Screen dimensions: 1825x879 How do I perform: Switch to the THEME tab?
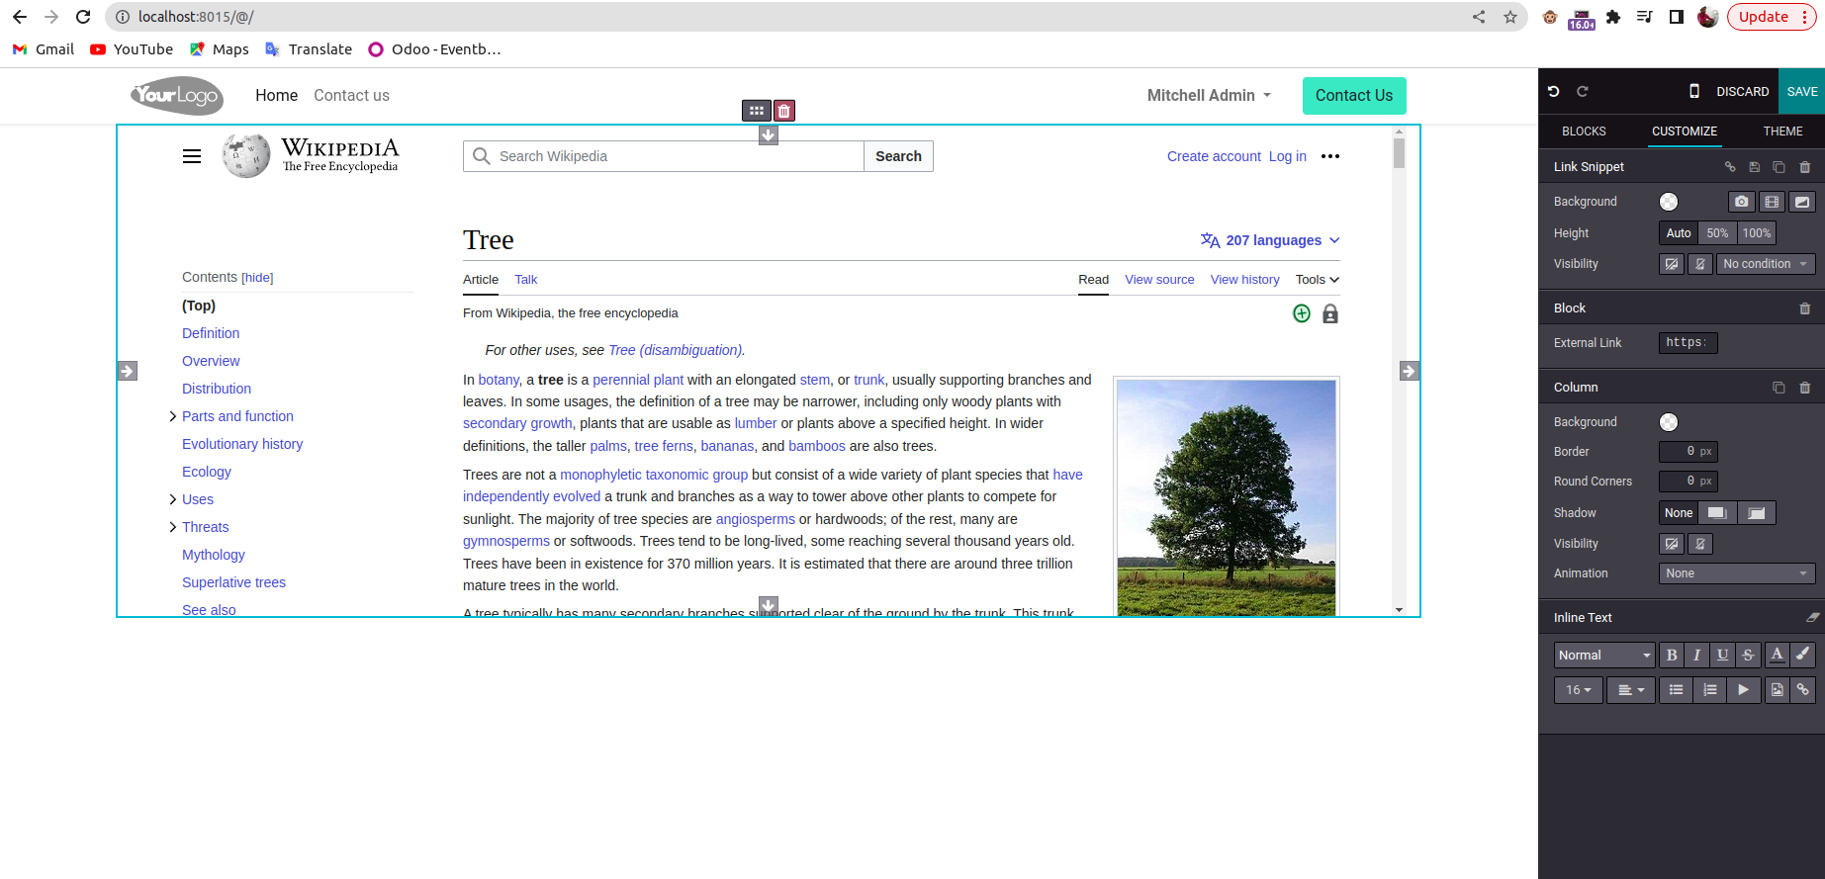click(x=1782, y=131)
